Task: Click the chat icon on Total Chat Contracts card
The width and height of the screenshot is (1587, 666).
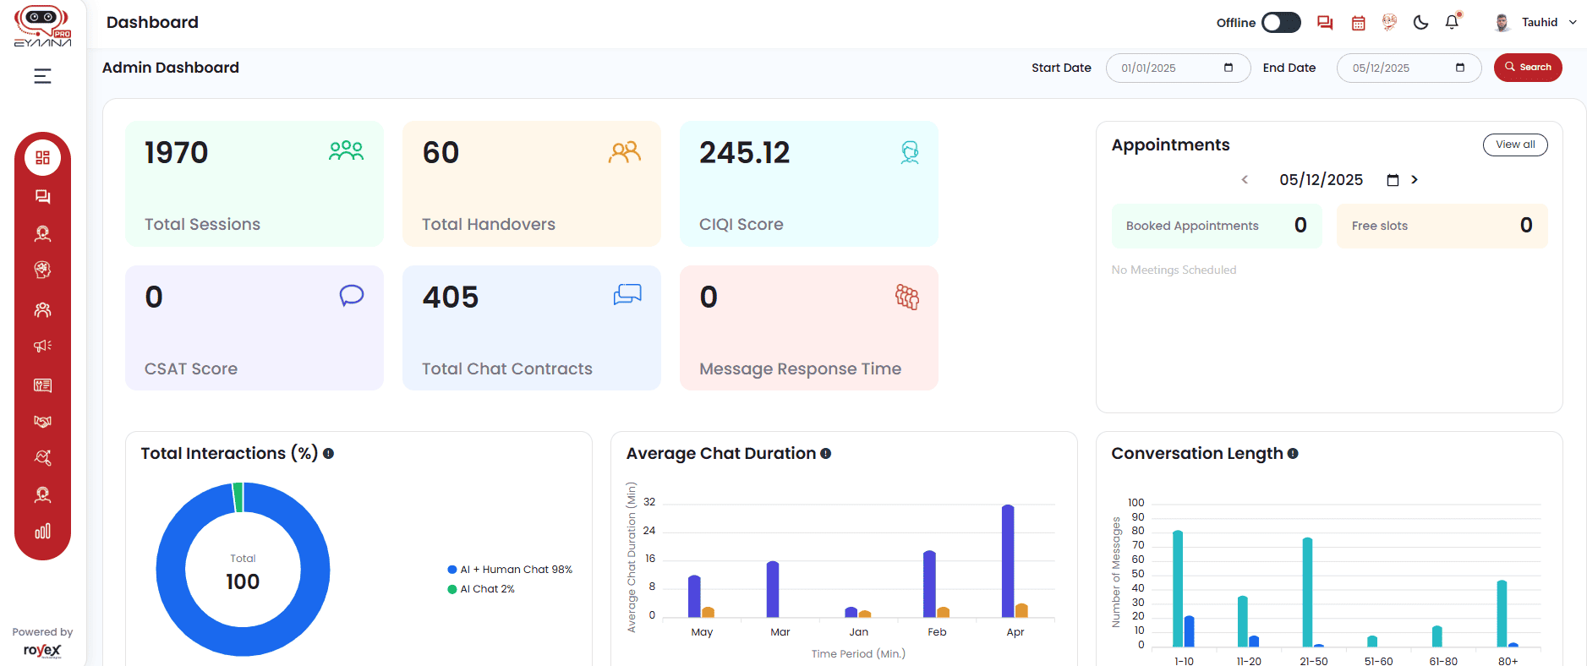Action: [x=627, y=295]
